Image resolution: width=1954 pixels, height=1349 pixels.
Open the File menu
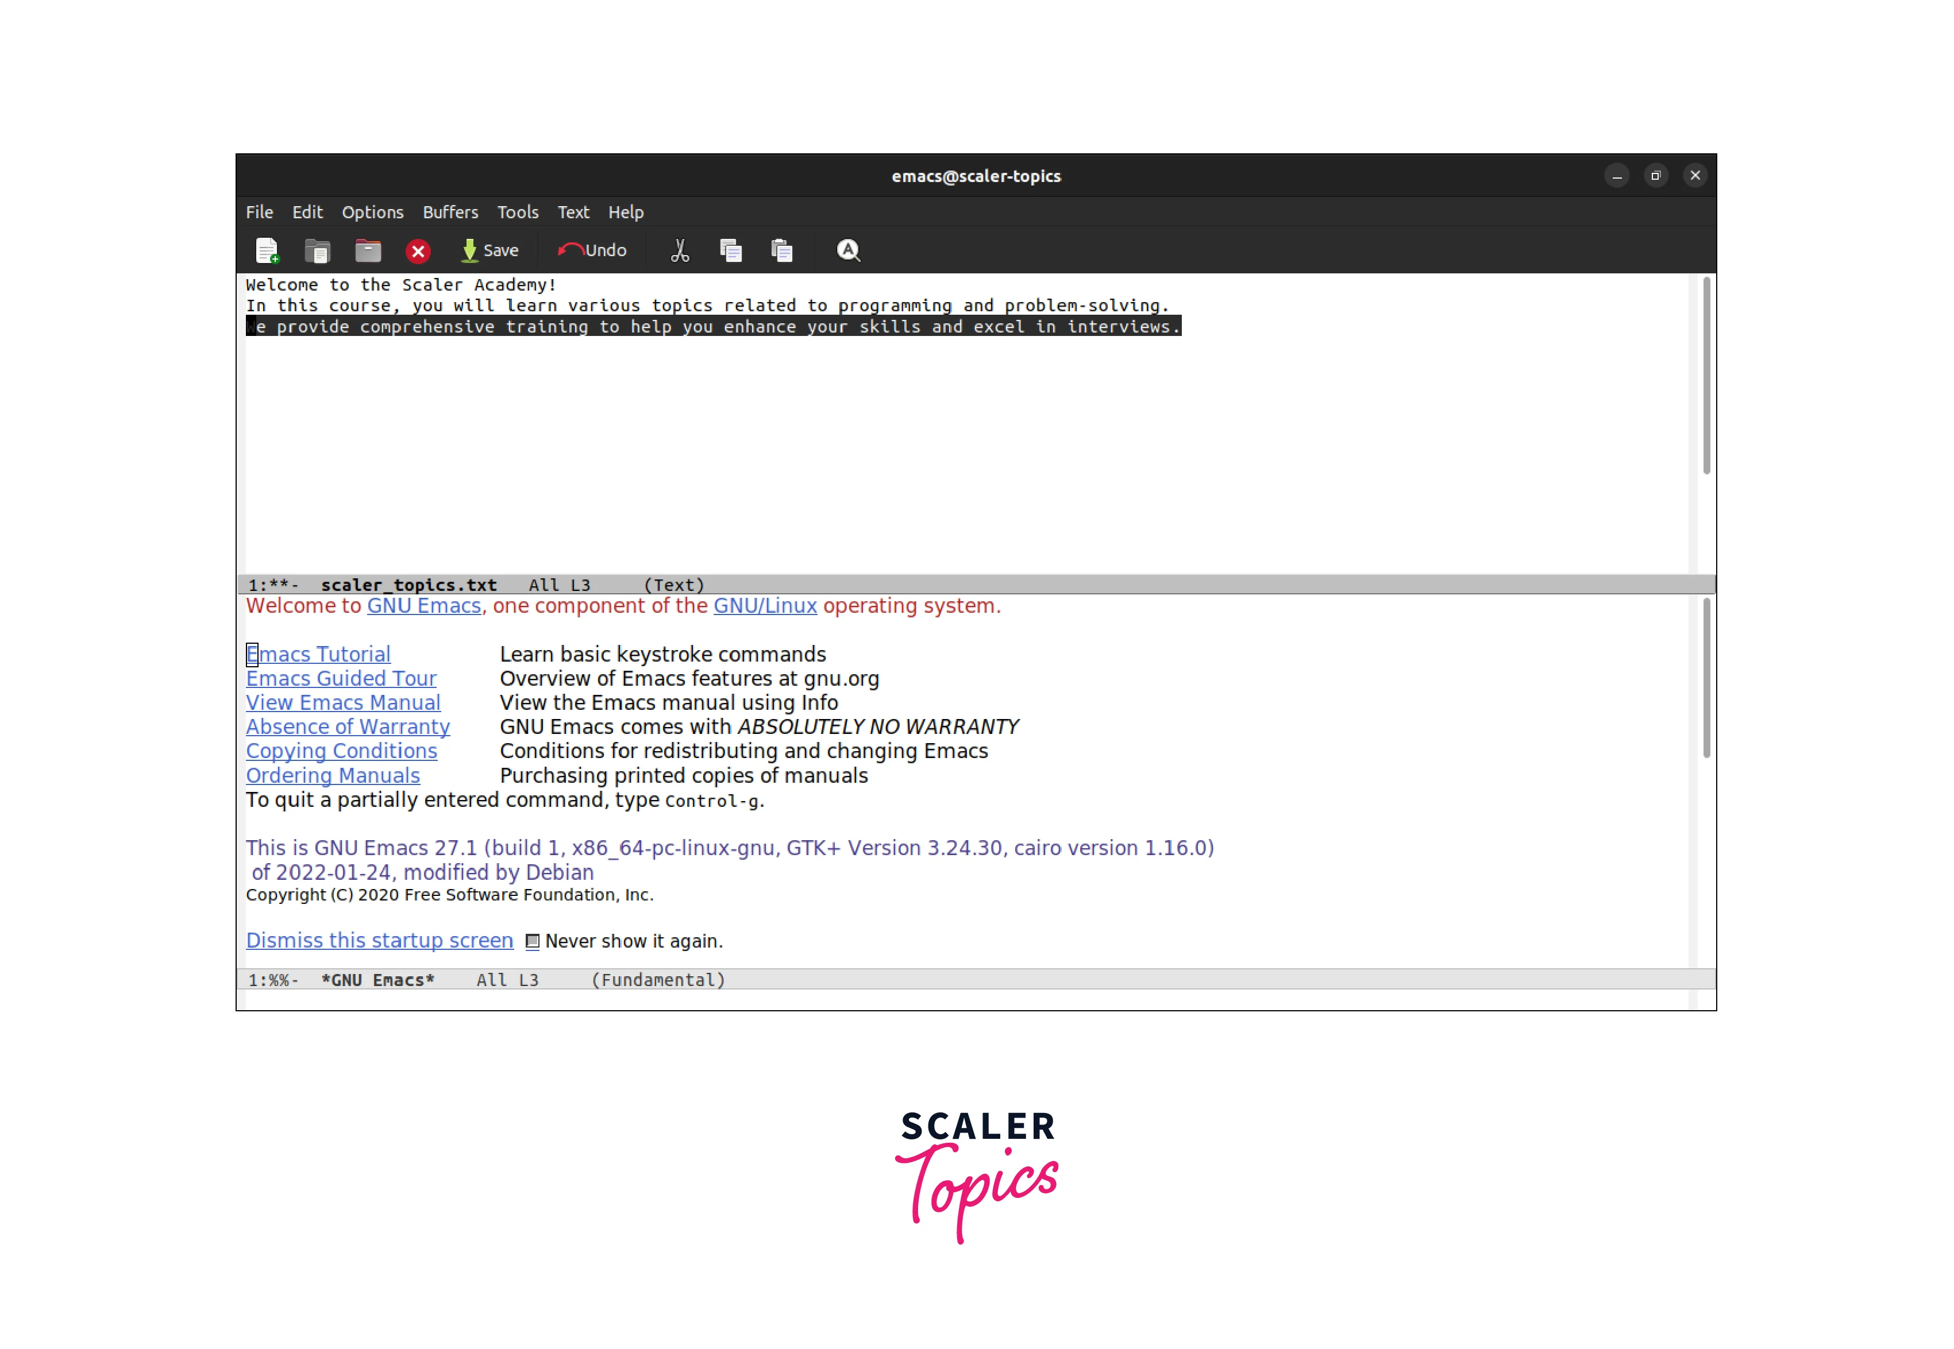(x=260, y=212)
